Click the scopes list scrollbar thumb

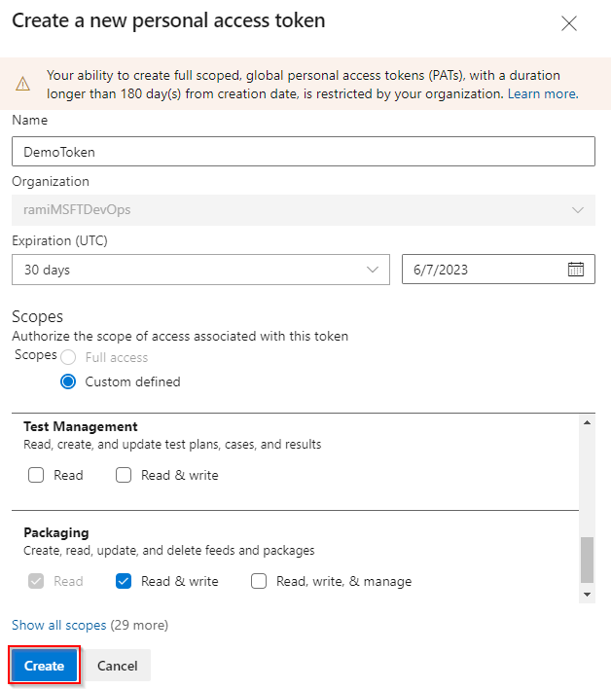click(586, 560)
